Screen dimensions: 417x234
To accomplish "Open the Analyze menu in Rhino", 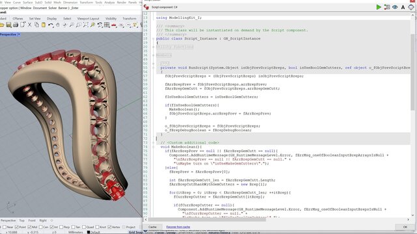I will point(109,2).
